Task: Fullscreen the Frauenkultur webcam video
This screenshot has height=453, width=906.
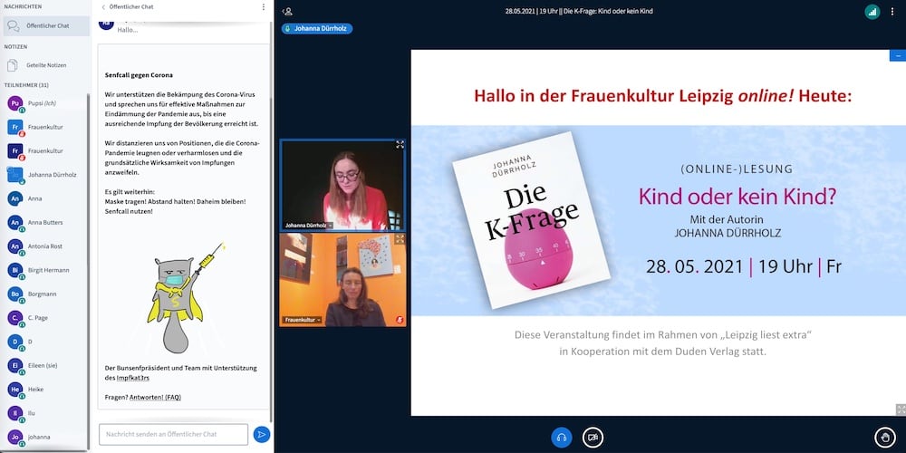Action: [x=400, y=239]
